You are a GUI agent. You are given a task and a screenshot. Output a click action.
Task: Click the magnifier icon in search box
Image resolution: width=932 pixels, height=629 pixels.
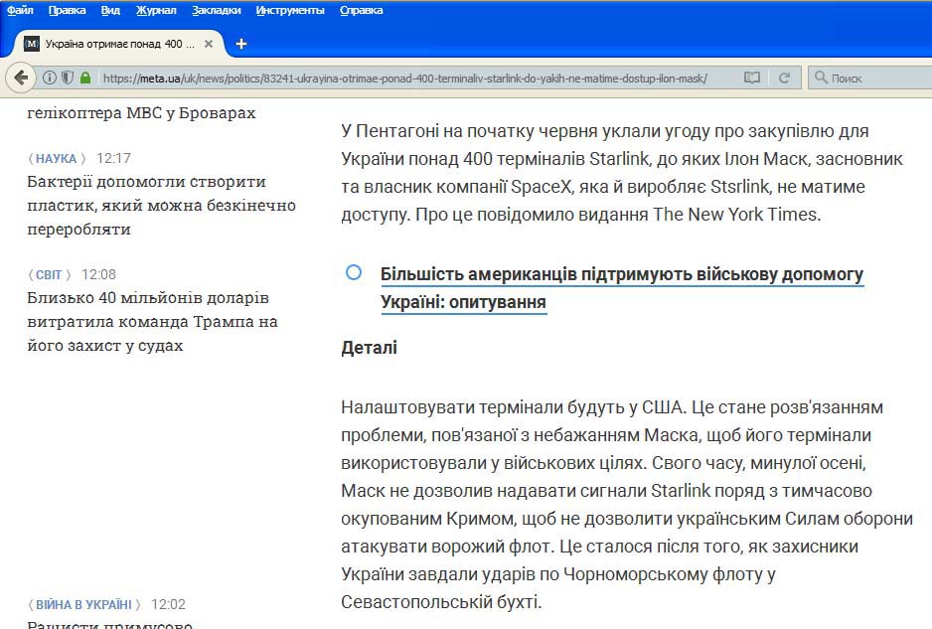(821, 78)
